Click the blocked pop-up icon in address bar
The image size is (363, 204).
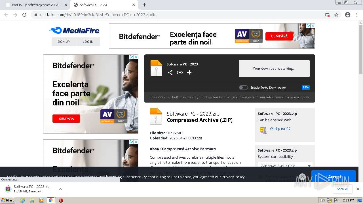327,15
